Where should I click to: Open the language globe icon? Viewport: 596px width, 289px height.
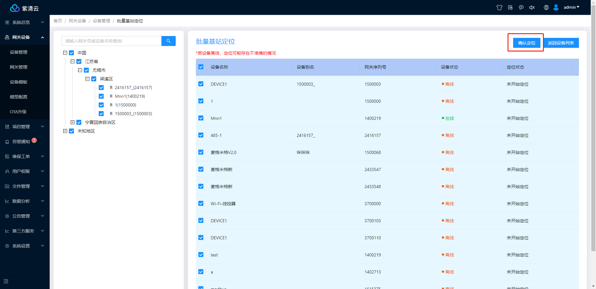(x=546, y=7)
